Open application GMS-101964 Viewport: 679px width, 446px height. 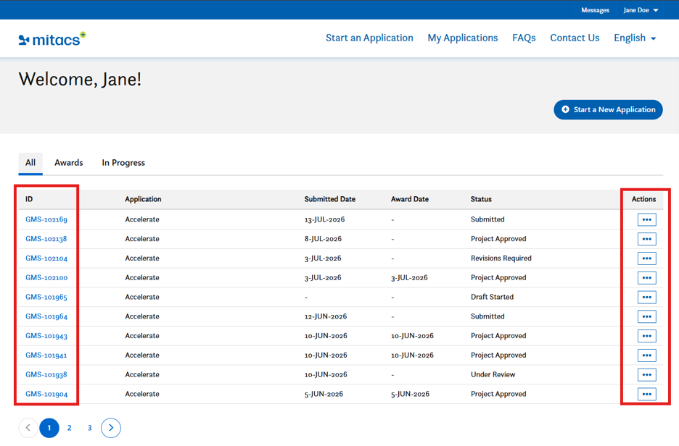pos(46,317)
